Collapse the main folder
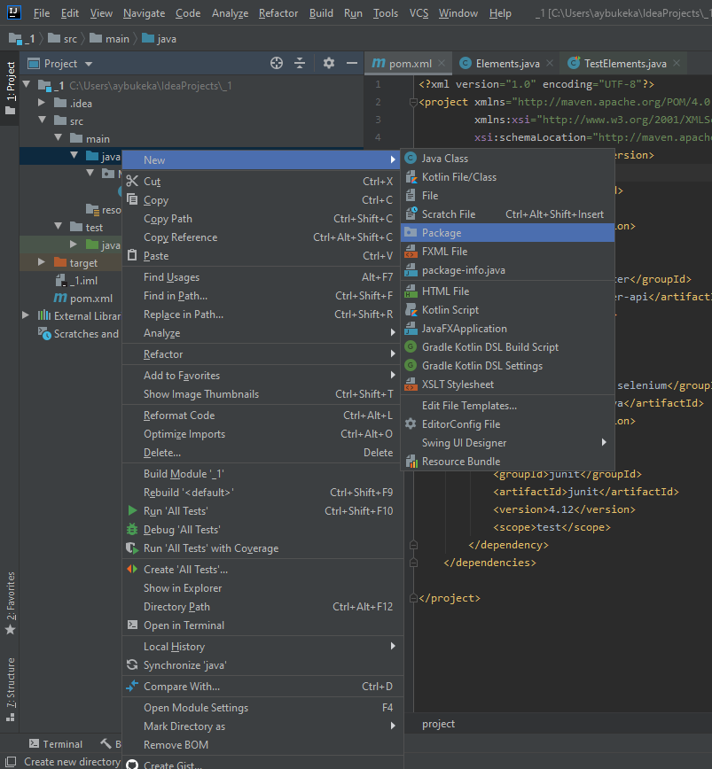 point(59,138)
